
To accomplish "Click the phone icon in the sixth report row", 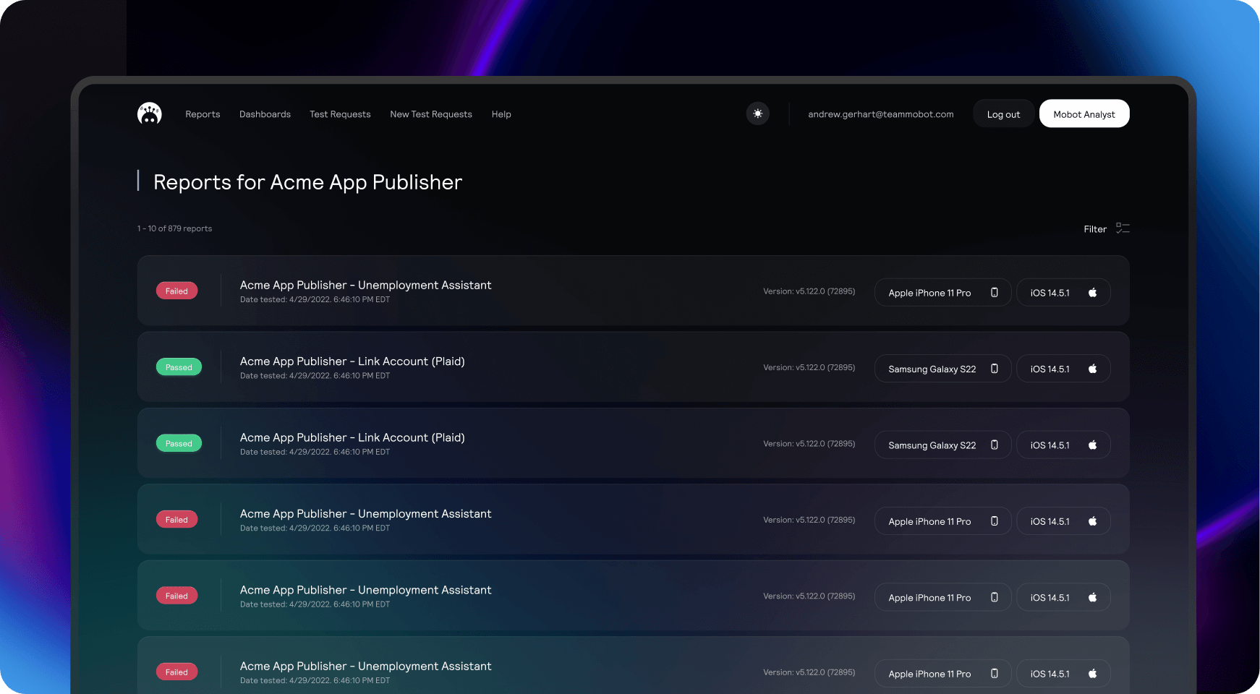I will coord(995,674).
